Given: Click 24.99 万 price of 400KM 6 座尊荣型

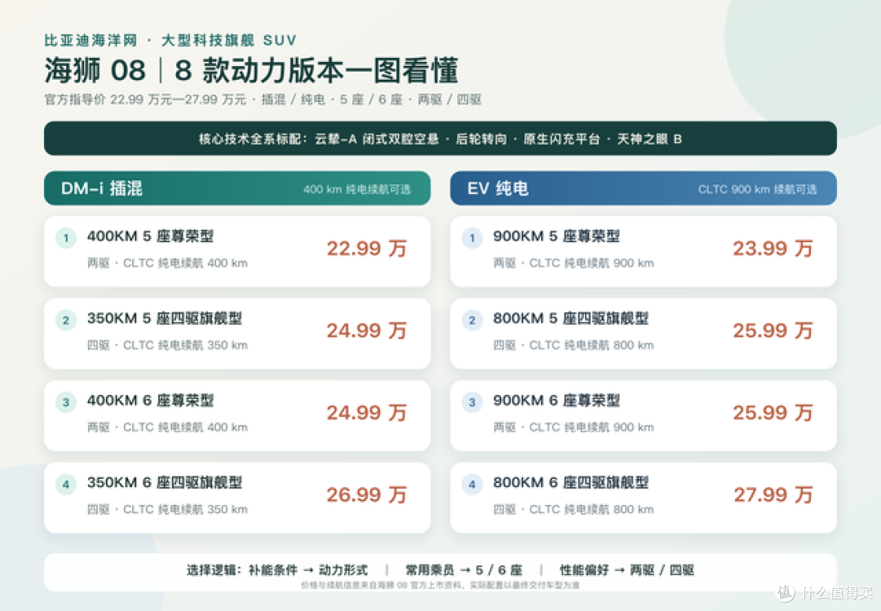Looking at the screenshot, I should 366,413.
